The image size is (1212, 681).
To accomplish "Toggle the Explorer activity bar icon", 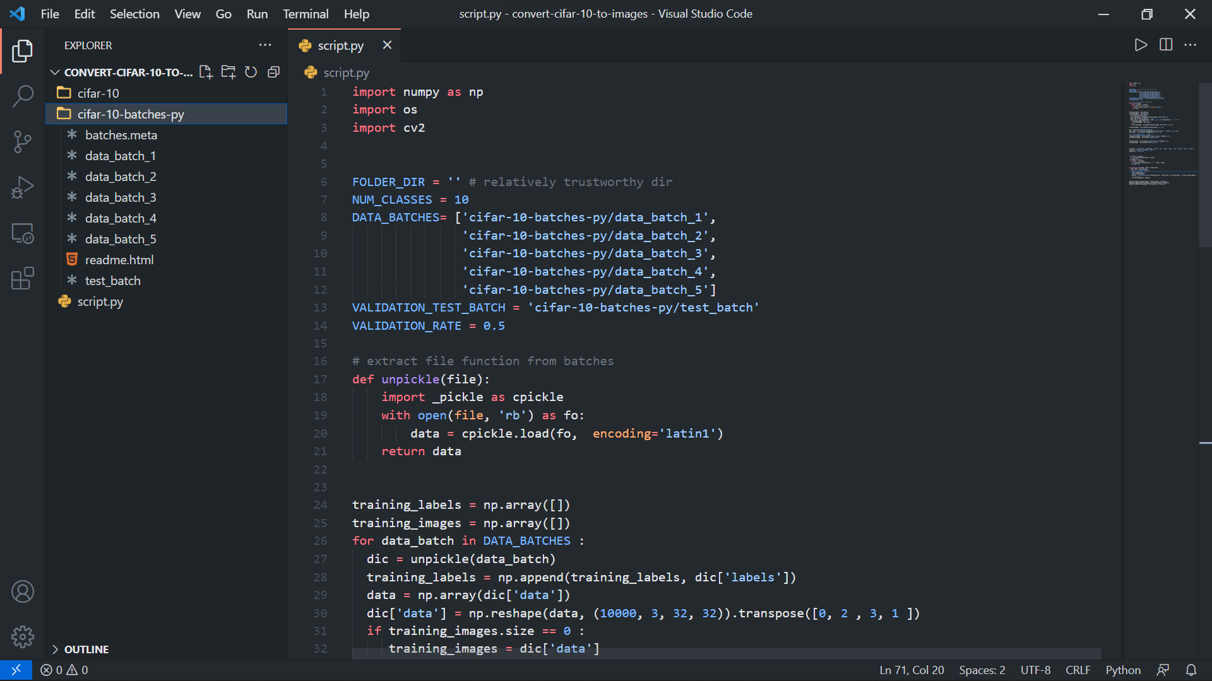I will tap(23, 51).
